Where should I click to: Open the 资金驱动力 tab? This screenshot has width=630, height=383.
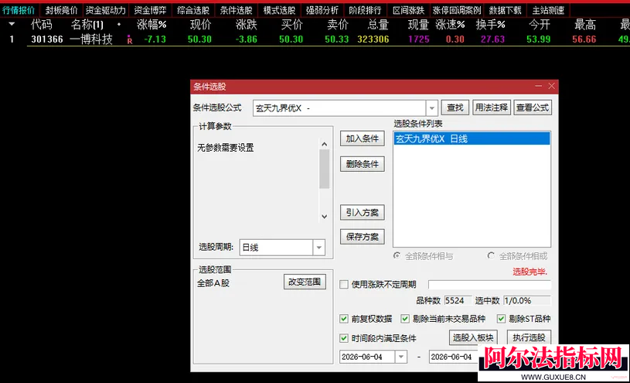click(x=106, y=10)
